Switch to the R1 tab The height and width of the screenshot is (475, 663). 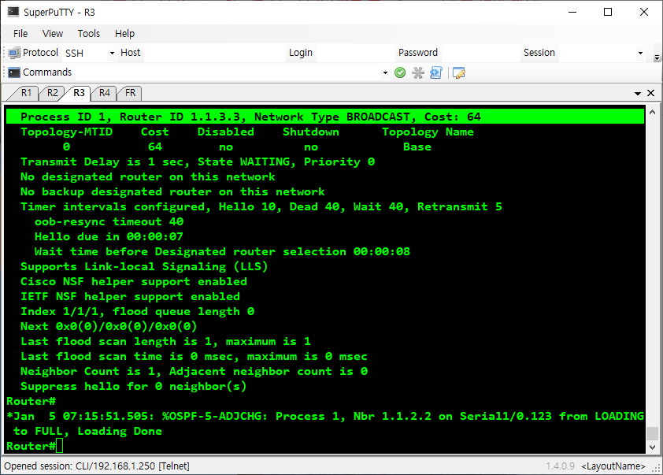(26, 93)
